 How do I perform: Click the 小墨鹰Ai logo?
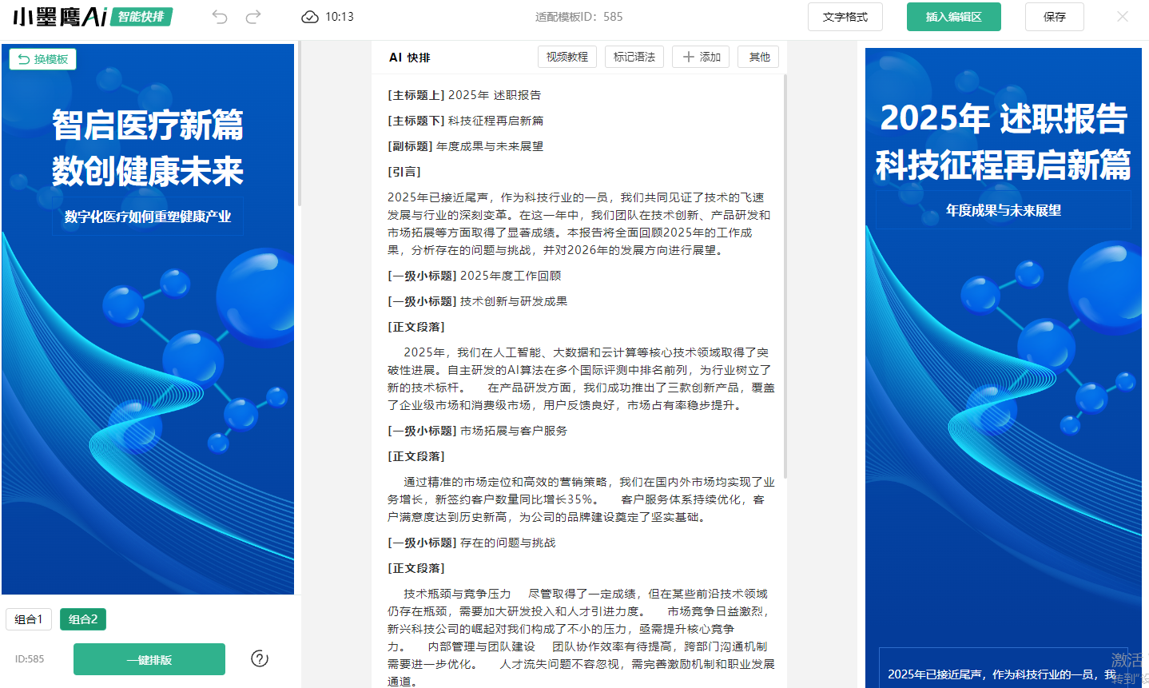coord(60,17)
